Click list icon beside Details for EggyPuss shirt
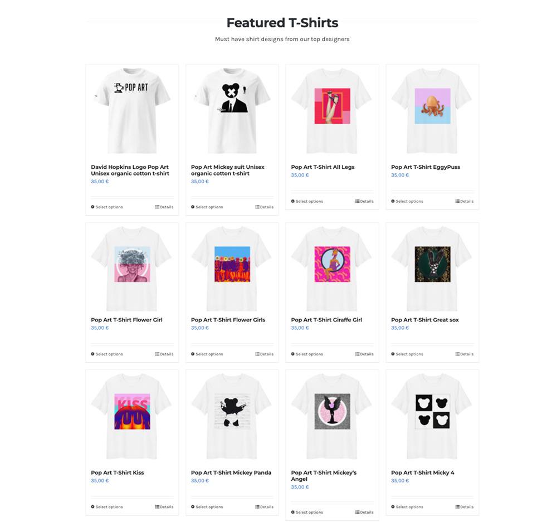This screenshot has height=522, width=557. click(457, 201)
